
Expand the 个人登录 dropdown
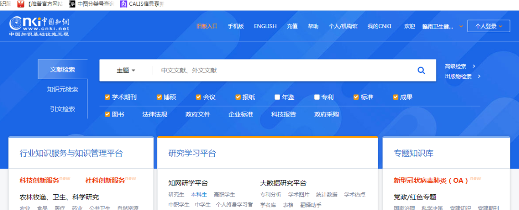pos(489,26)
